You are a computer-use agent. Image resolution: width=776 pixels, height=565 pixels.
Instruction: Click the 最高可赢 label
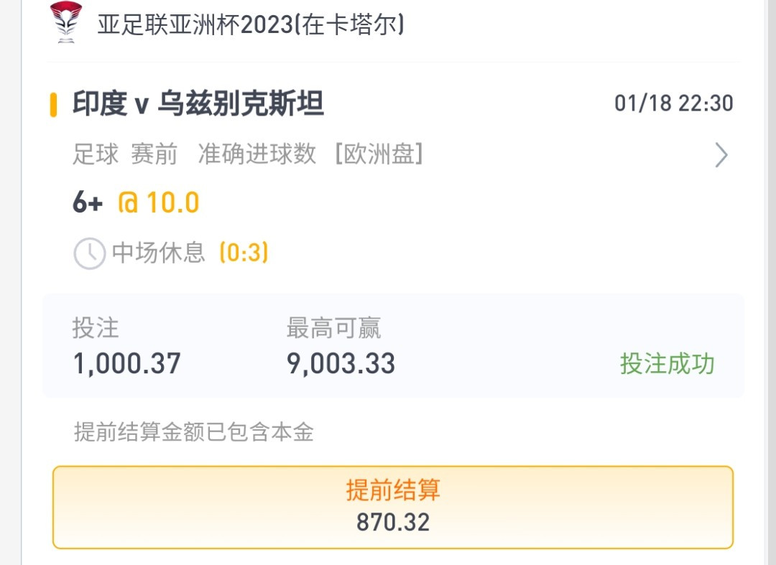click(333, 328)
